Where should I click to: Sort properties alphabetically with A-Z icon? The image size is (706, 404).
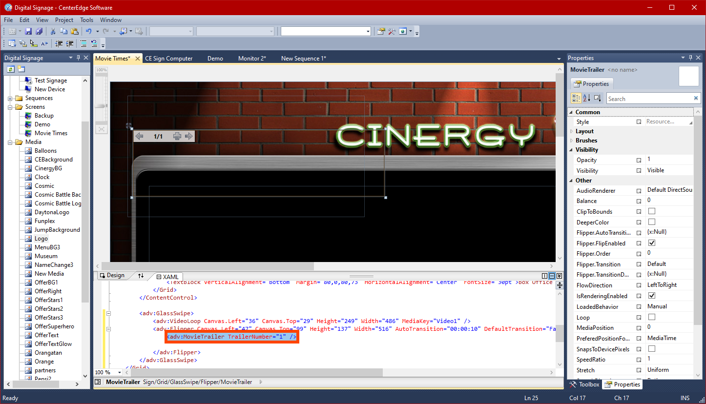pyautogui.click(x=587, y=98)
